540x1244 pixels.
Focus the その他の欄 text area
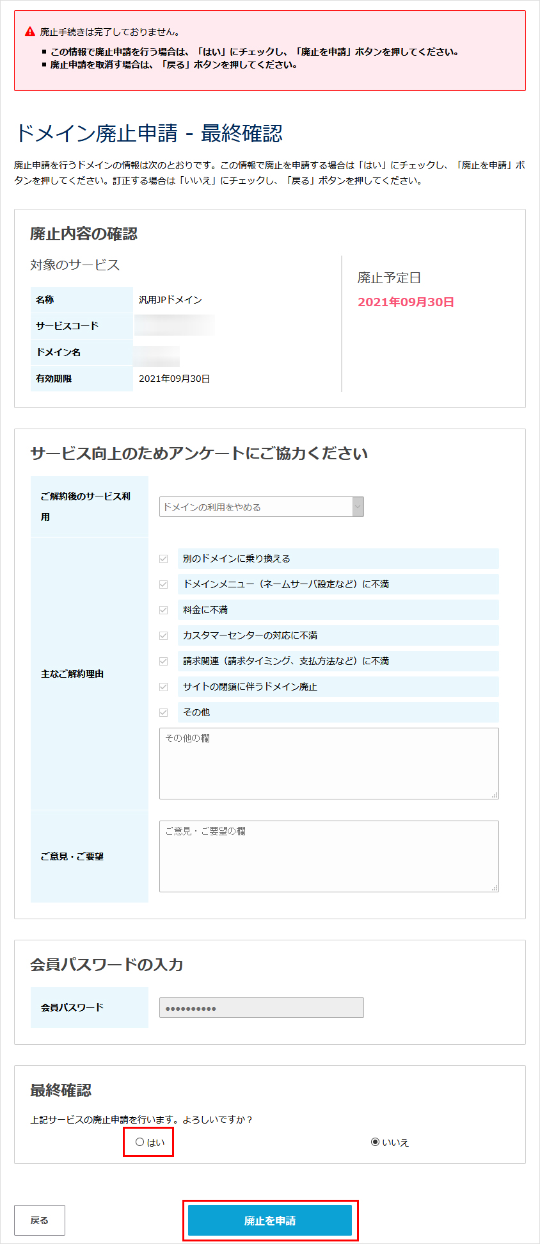[328, 763]
